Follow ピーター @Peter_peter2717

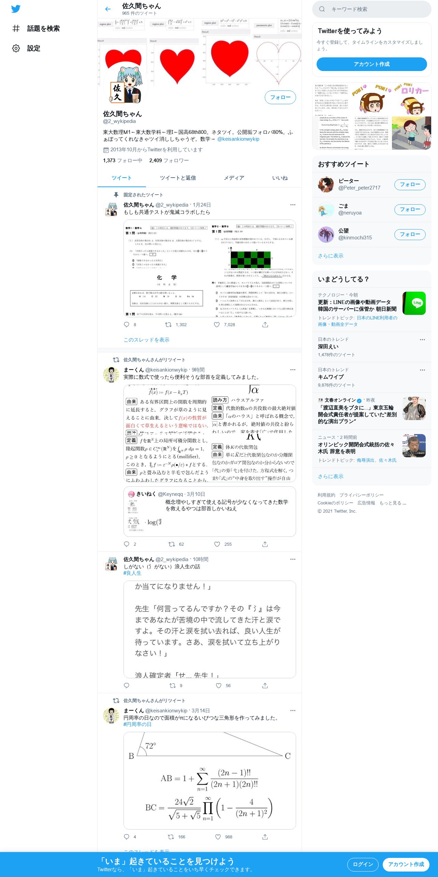pos(410,185)
